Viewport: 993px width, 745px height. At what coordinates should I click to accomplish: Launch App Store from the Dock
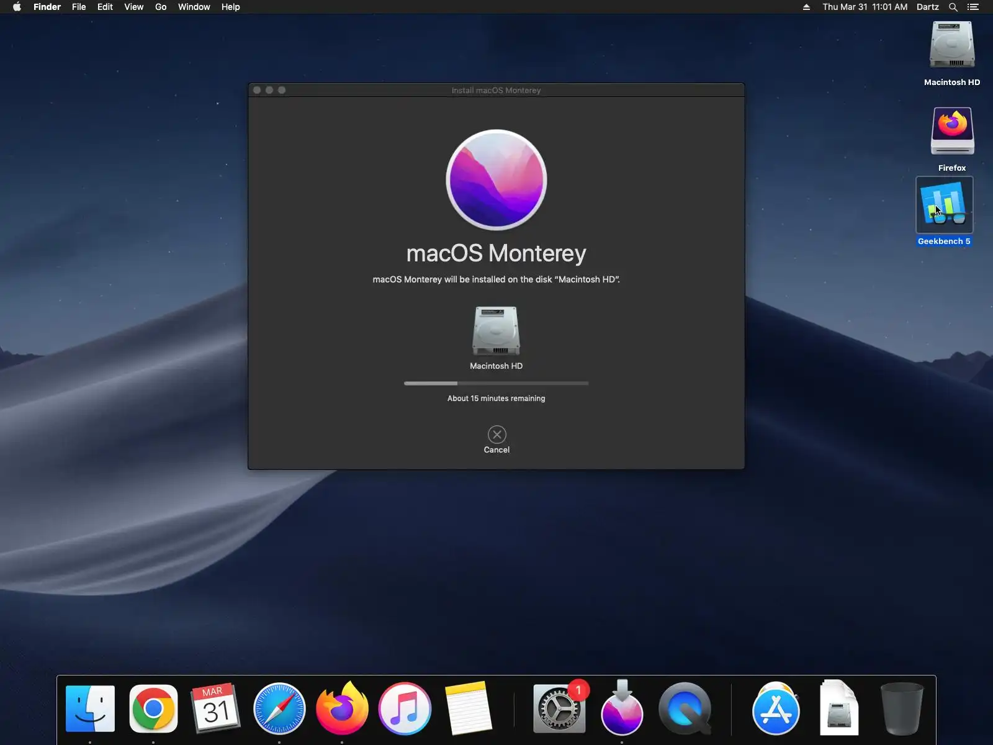point(776,708)
